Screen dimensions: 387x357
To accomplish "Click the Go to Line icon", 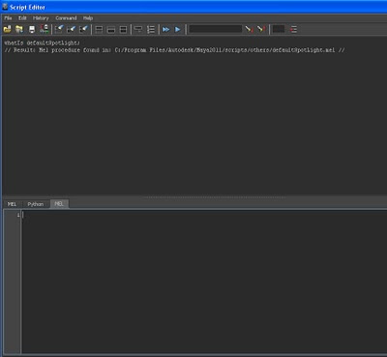I will pyautogui.click(x=293, y=29).
